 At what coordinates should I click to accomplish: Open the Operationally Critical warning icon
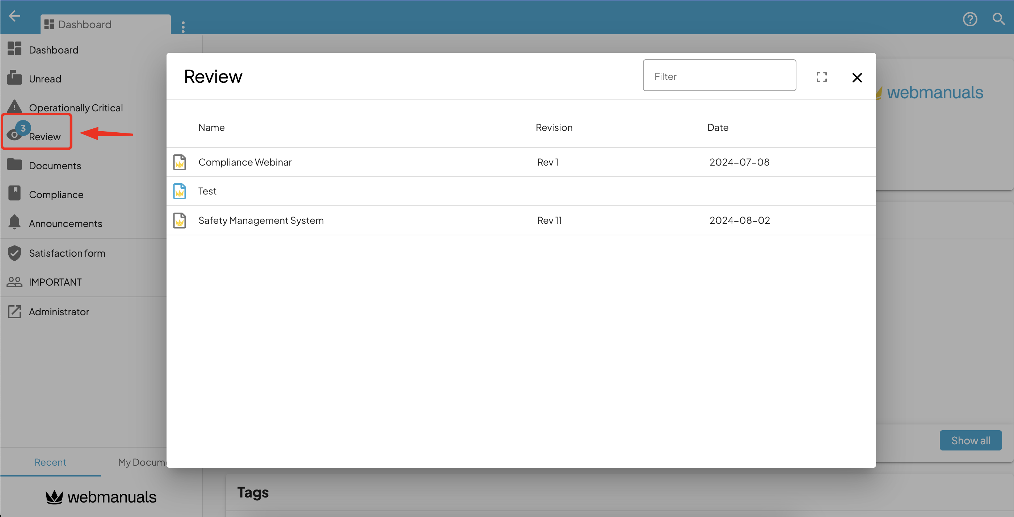[x=14, y=107]
